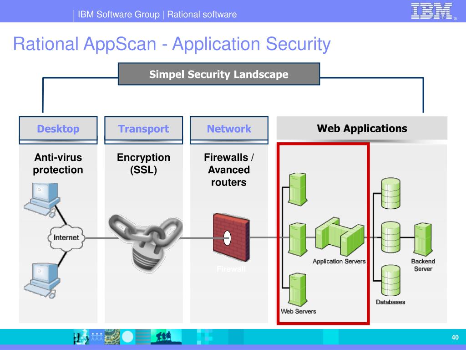
Task: Select the topmost green web server icon
Action: [x=298, y=189]
